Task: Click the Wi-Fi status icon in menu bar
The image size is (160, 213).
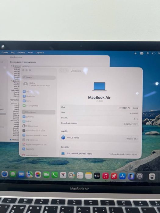Action: click(x=148, y=53)
